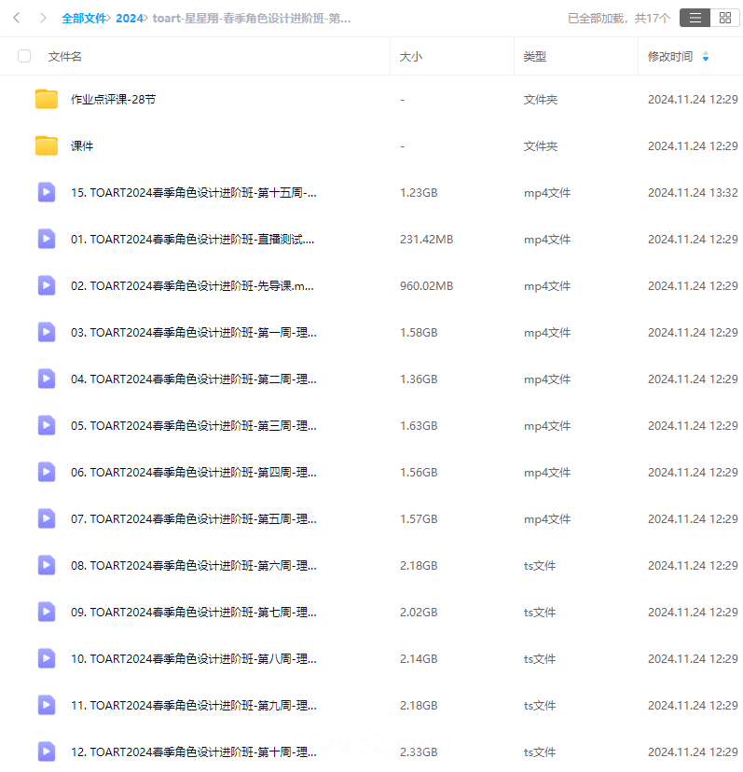The height and width of the screenshot is (772, 743).
Task: Go back with the left arrow
Action: (17, 18)
